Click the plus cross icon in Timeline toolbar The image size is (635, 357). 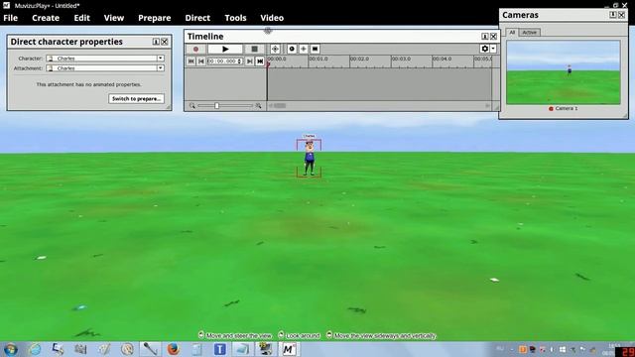[304, 49]
